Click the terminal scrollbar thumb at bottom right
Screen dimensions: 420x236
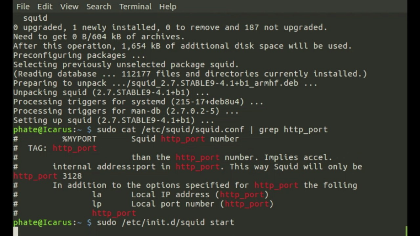click(406, 231)
